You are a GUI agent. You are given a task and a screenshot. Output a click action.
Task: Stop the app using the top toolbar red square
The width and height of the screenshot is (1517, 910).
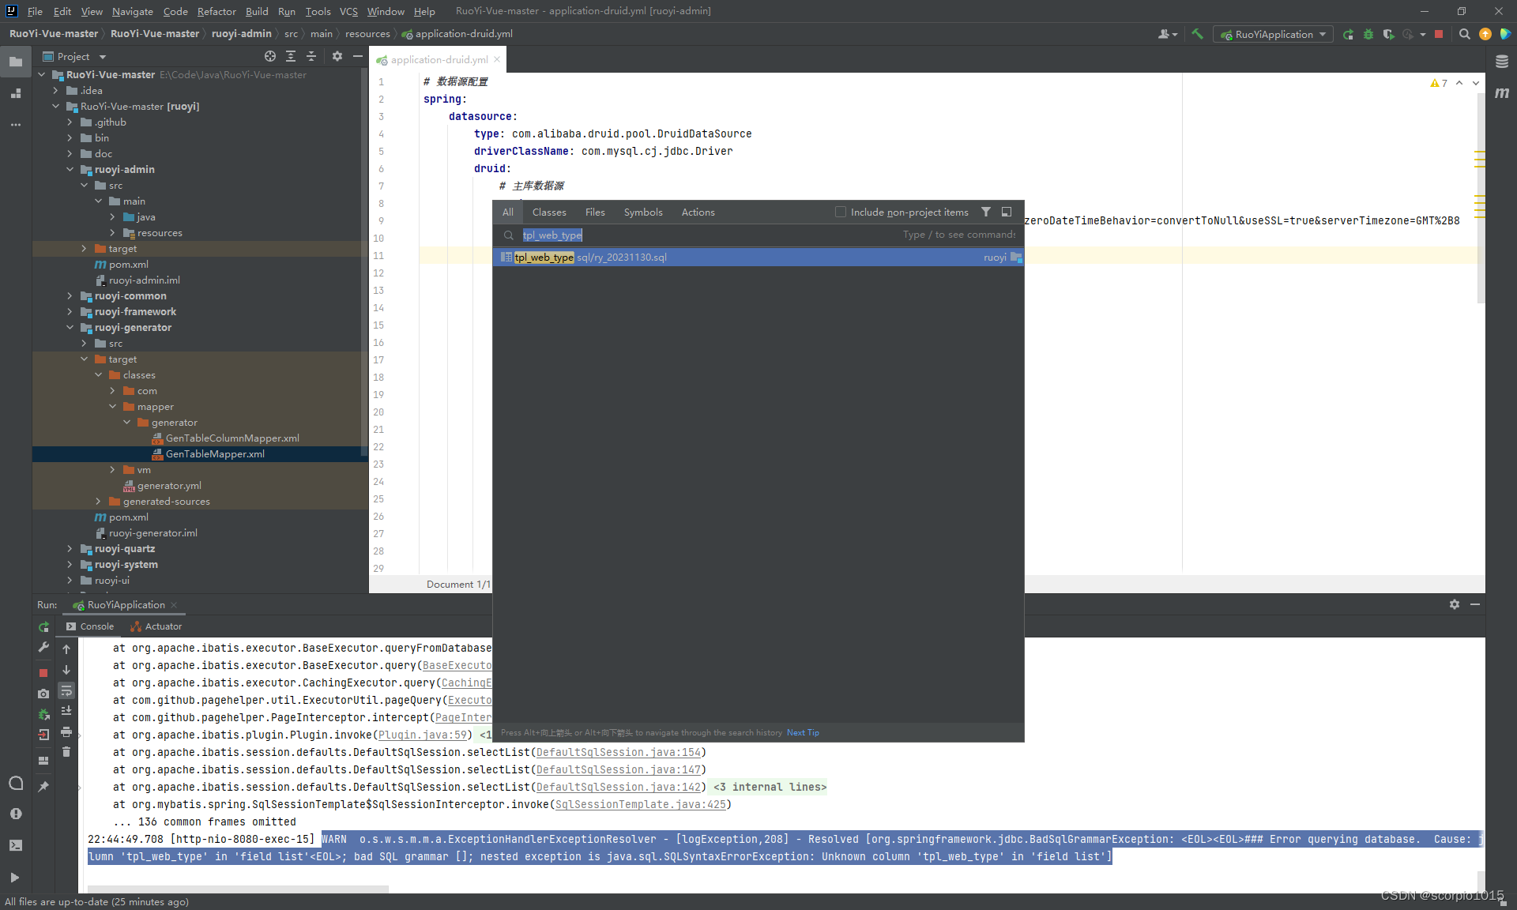(1439, 34)
